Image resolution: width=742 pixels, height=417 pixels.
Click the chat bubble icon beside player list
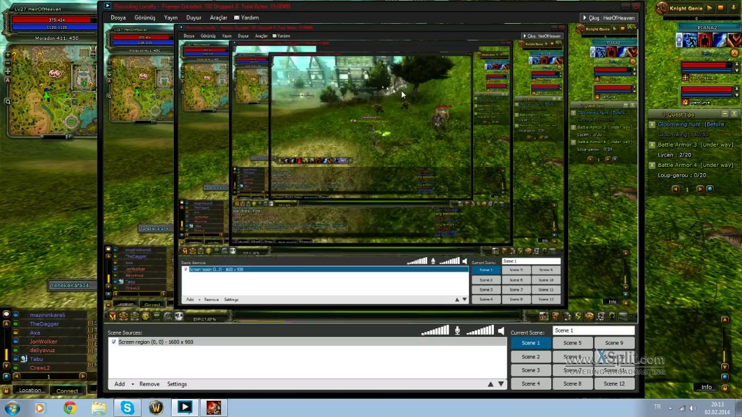point(6,314)
